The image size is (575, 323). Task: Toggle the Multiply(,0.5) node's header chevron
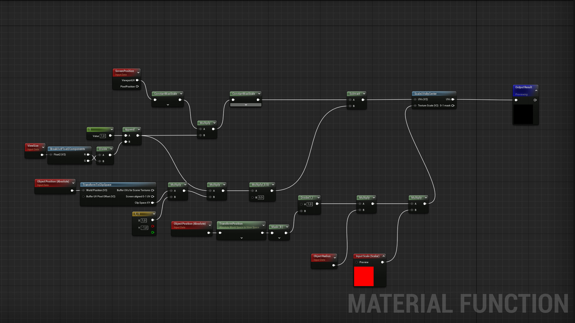click(x=273, y=185)
